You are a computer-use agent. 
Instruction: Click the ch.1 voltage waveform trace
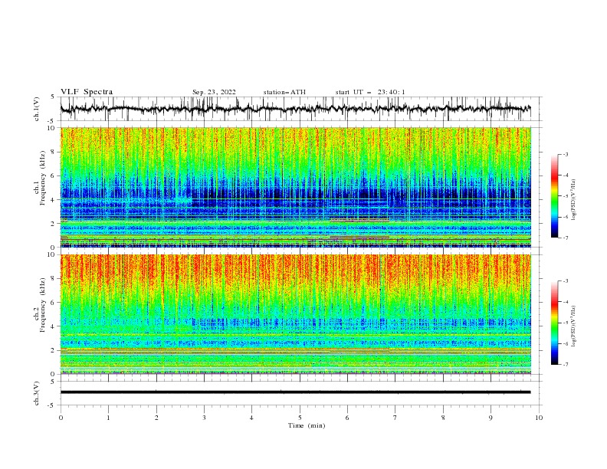pos(296,109)
